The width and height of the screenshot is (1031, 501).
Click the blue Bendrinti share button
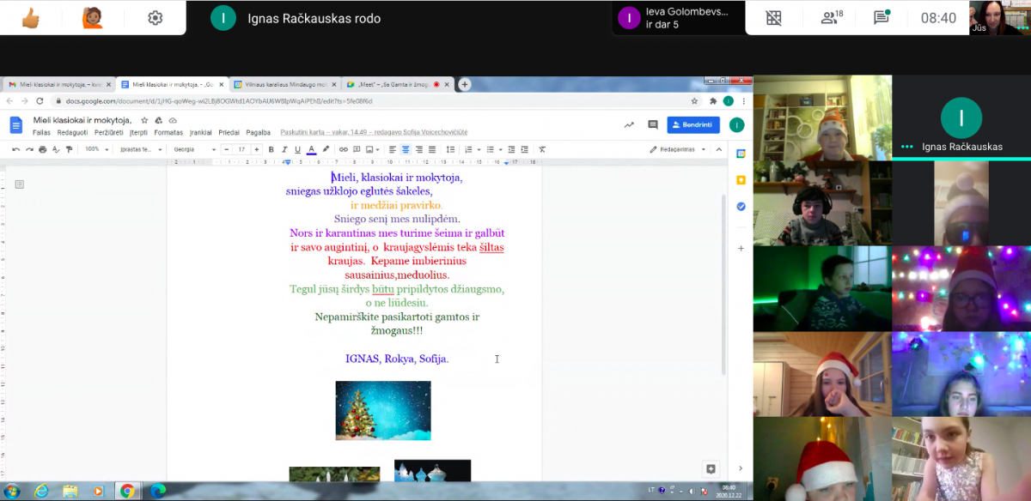coord(693,125)
